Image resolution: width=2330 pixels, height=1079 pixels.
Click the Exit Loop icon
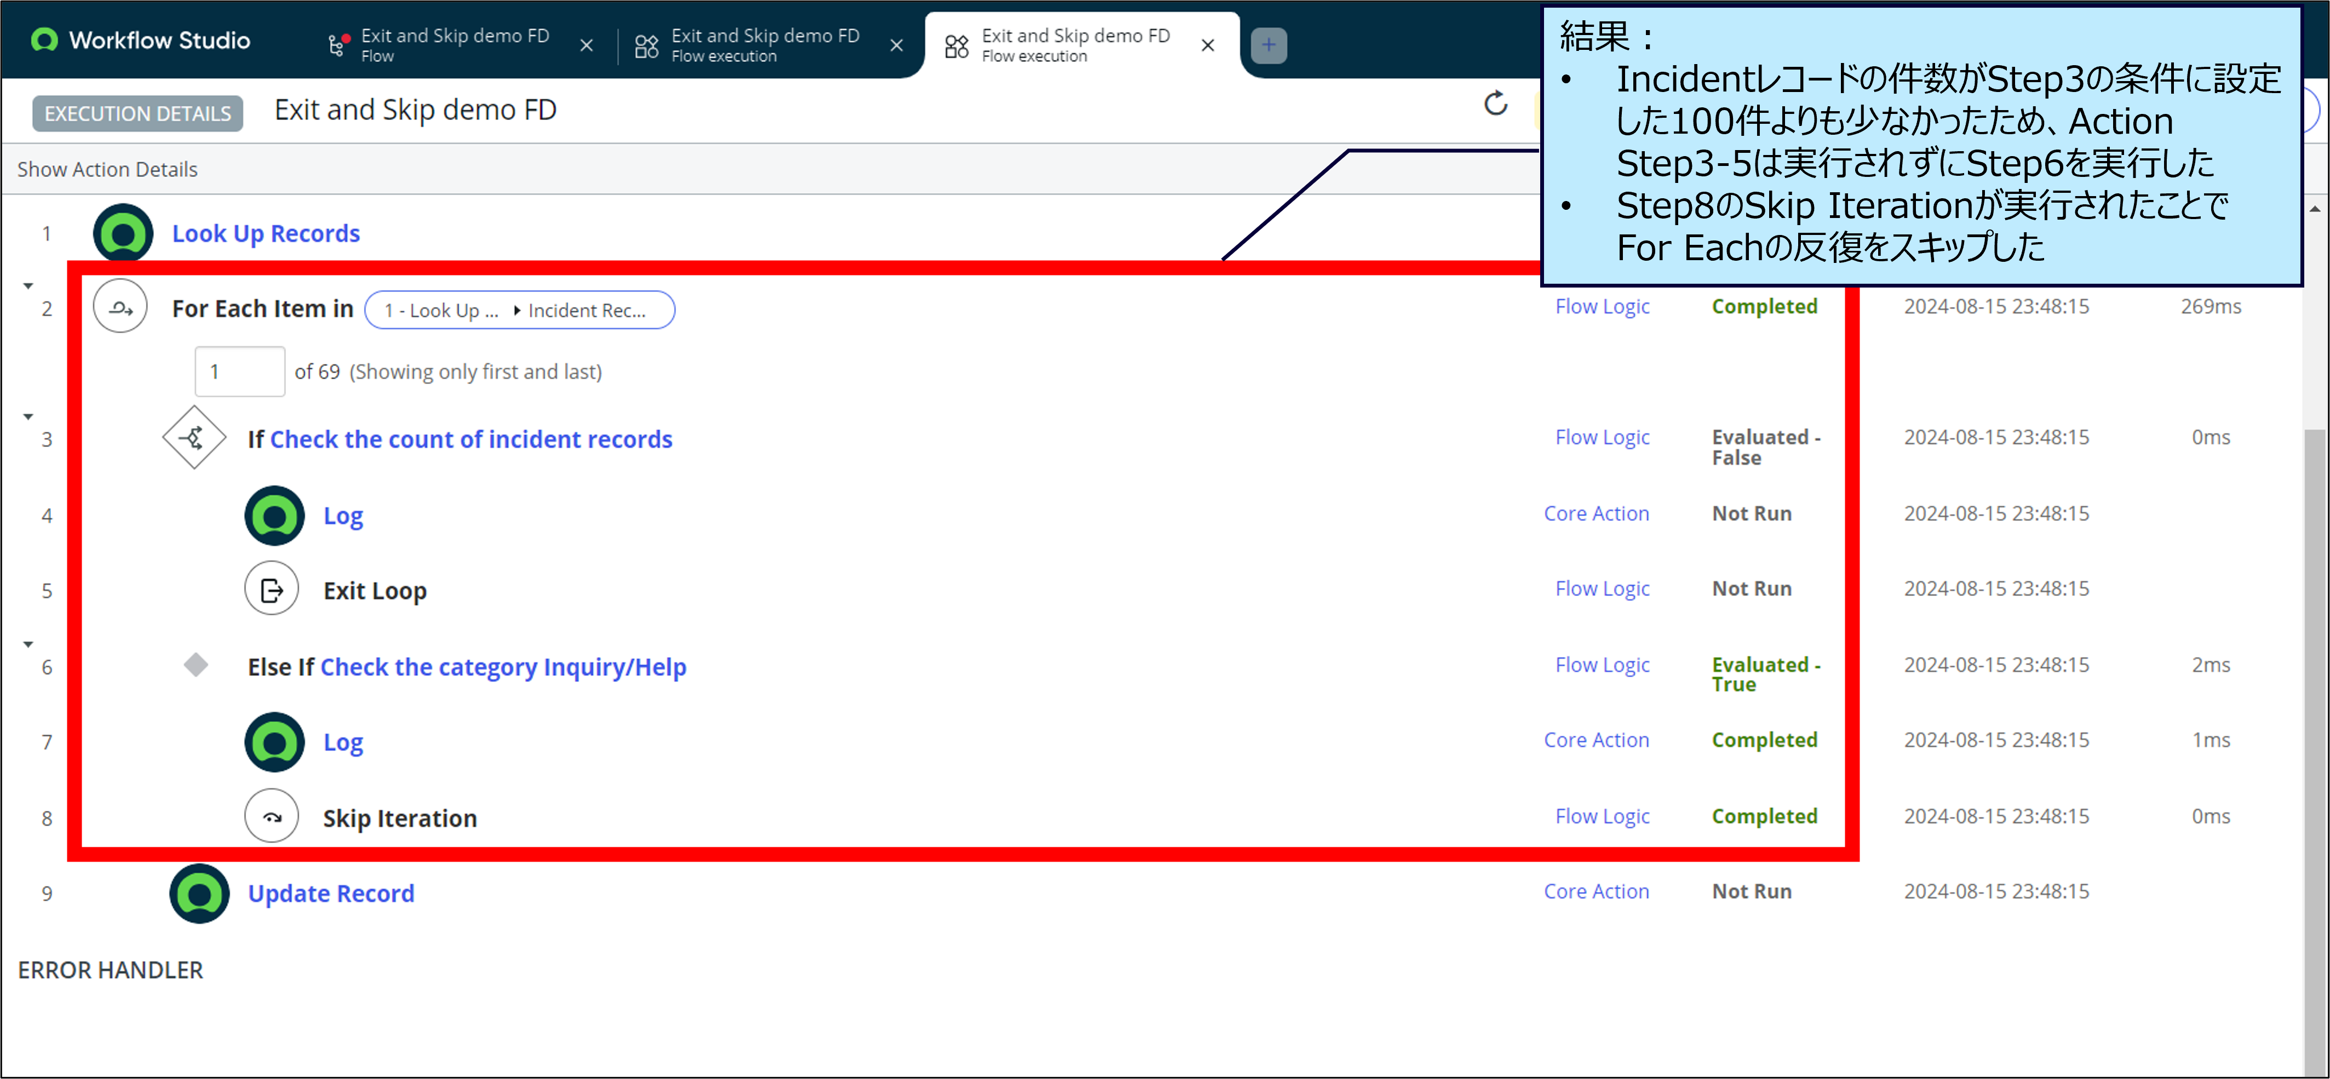click(271, 590)
